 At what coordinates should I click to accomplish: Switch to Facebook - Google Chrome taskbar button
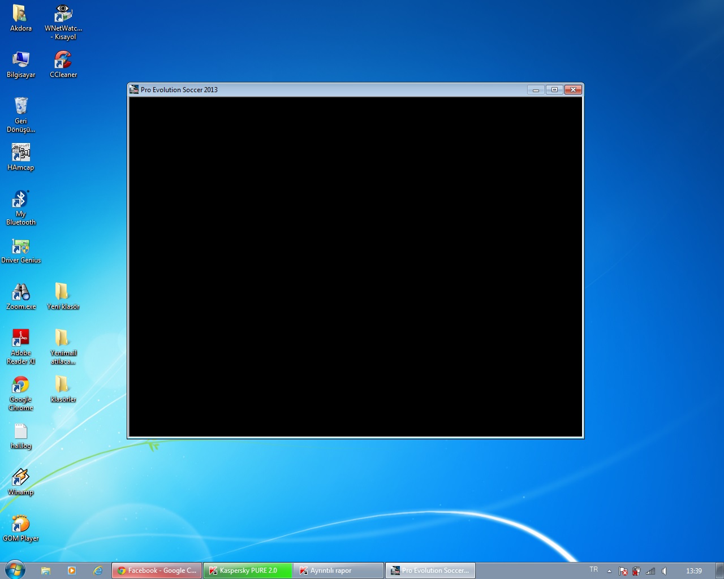pyautogui.click(x=157, y=571)
